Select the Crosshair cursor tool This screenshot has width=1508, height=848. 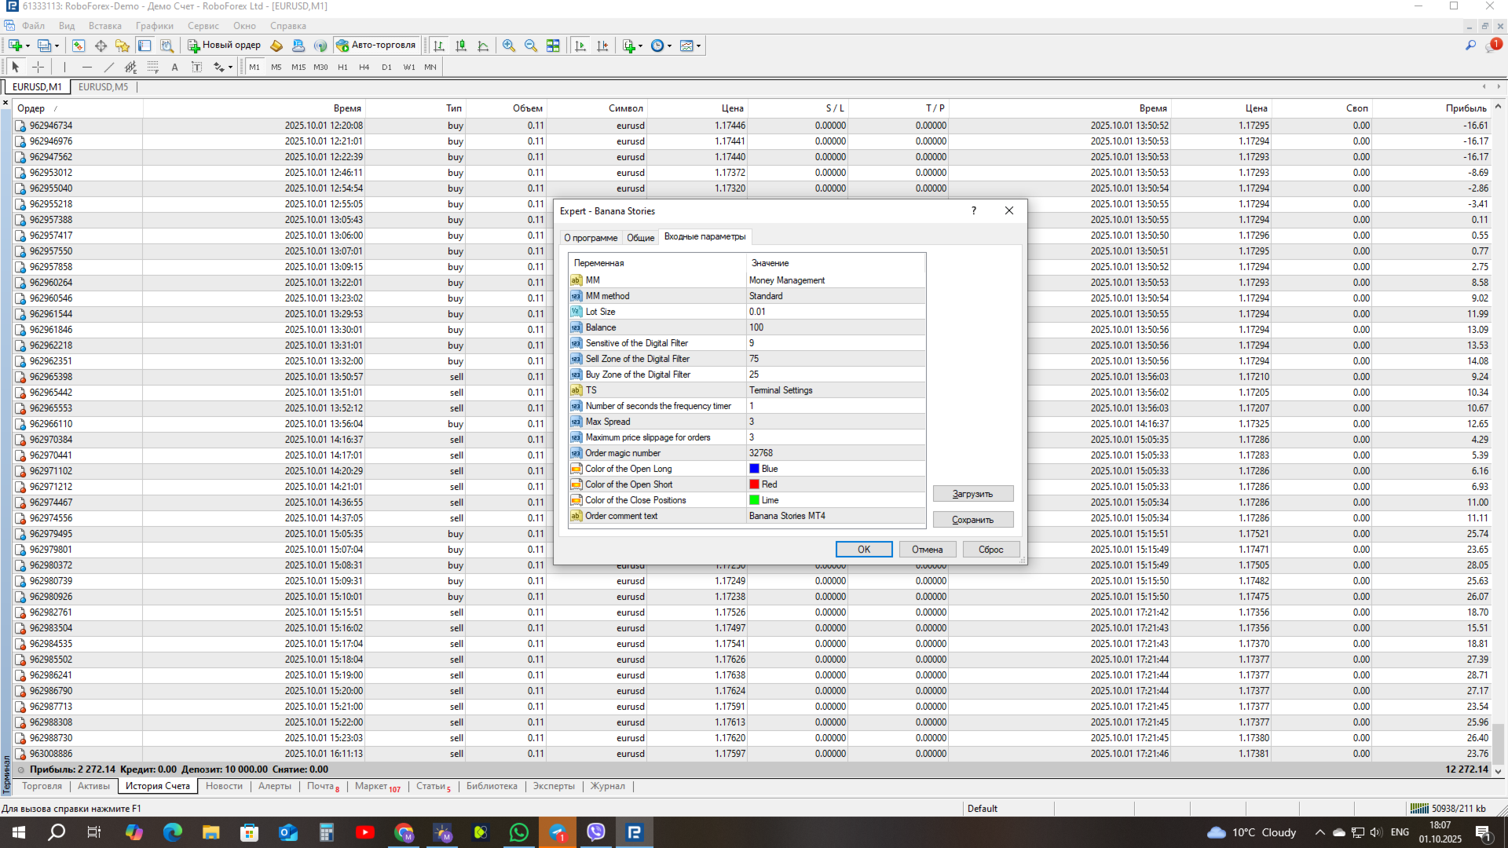tap(38, 68)
